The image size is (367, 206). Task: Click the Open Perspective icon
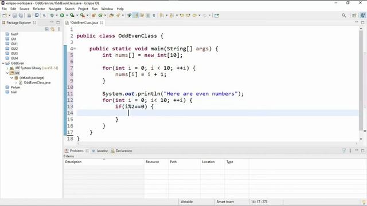[354, 15]
